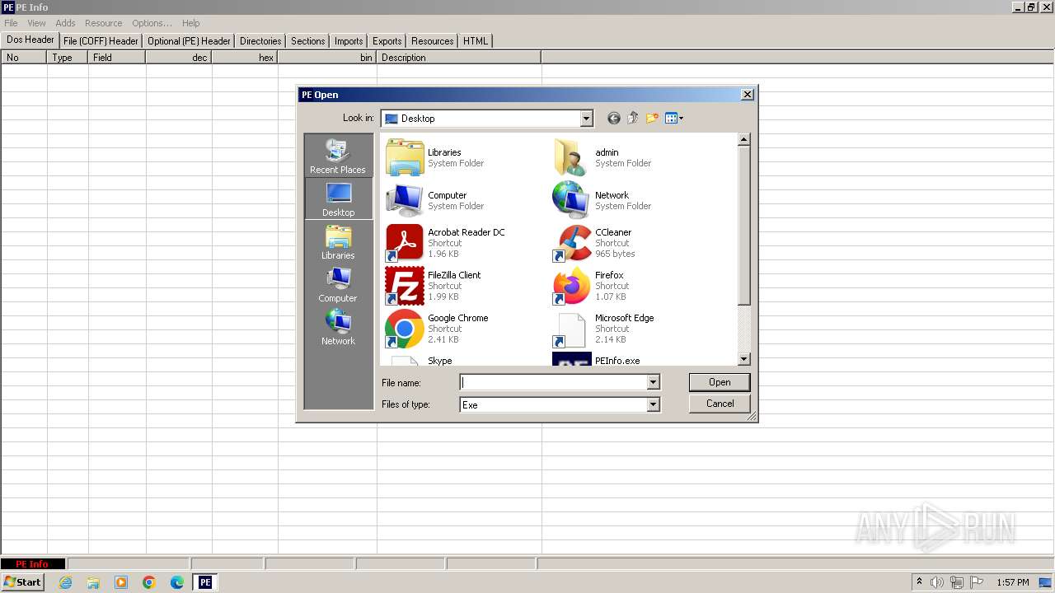
Task: Click the Open button
Action: 720,382
